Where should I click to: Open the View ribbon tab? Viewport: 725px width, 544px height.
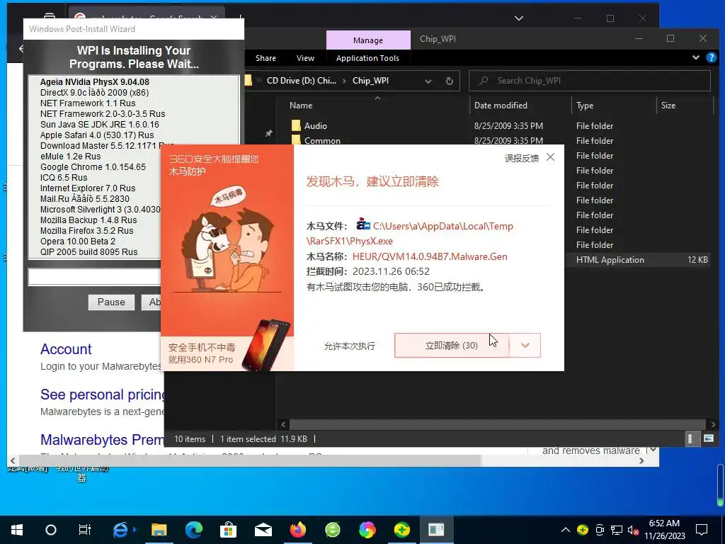coord(305,58)
